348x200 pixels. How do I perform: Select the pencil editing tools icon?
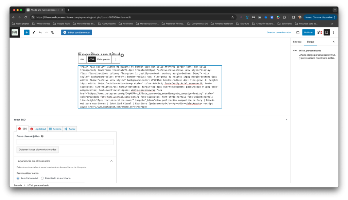(x=34, y=32)
